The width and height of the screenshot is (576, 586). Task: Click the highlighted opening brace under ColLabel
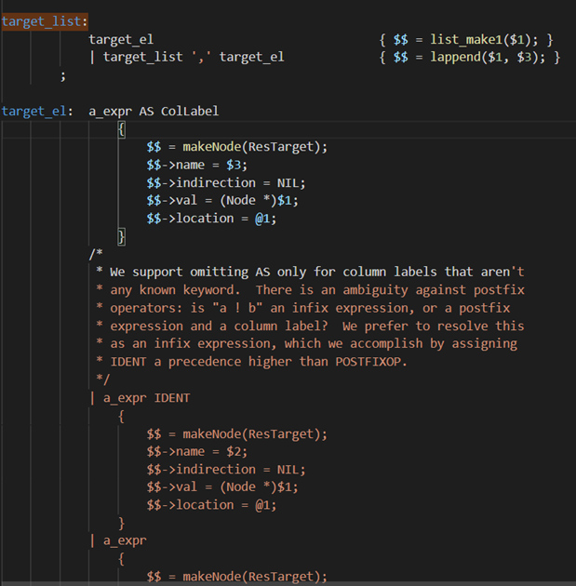pyautogui.click(x=122, y=129)
